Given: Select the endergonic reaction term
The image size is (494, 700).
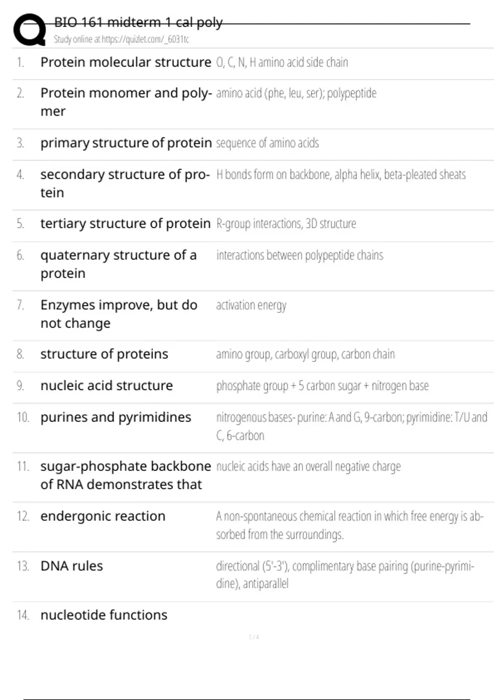Looking at the screenshot, I should point(103,516).
